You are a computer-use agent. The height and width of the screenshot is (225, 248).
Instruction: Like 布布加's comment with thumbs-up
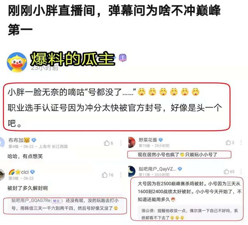click(107, 143)
